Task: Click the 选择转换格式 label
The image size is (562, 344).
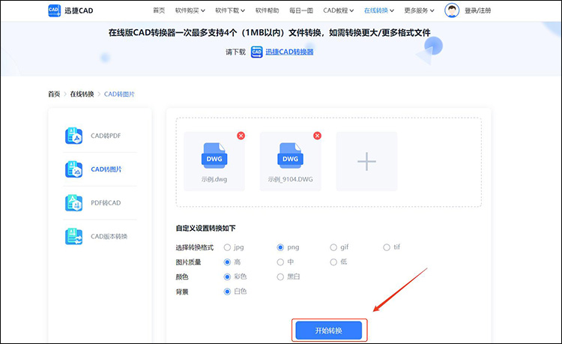Action: pyautogui.click(x=195, y=247)
